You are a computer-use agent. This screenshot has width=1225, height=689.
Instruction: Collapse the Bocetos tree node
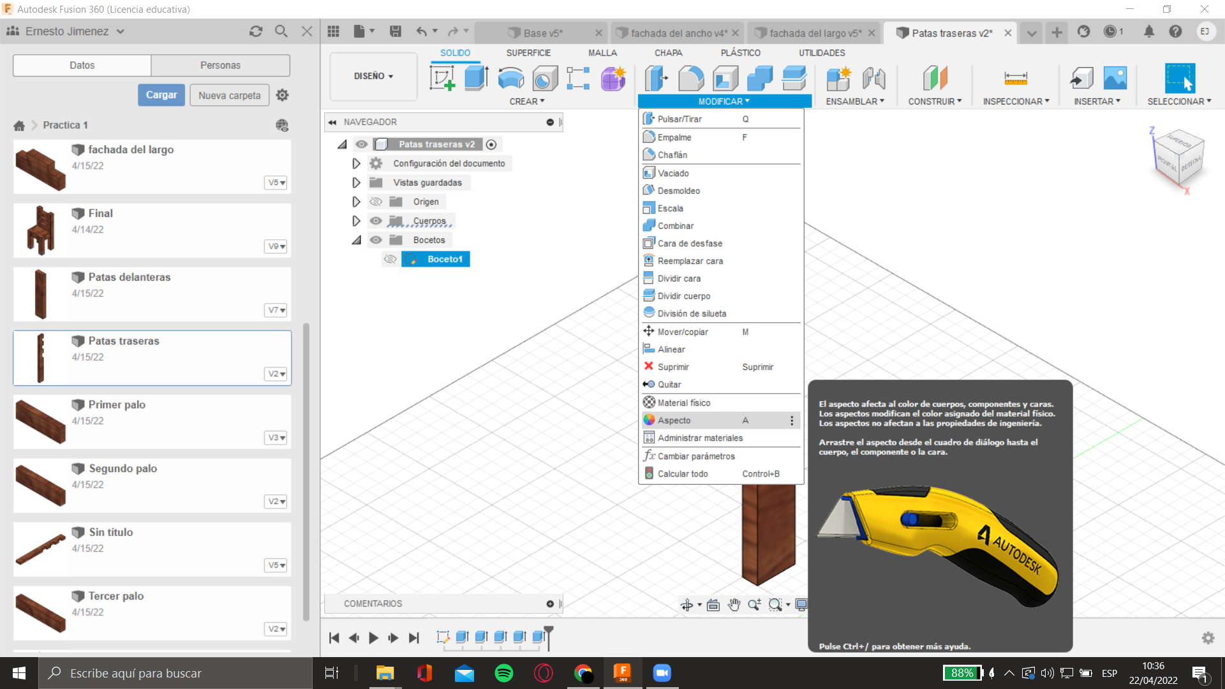[356, 240]
